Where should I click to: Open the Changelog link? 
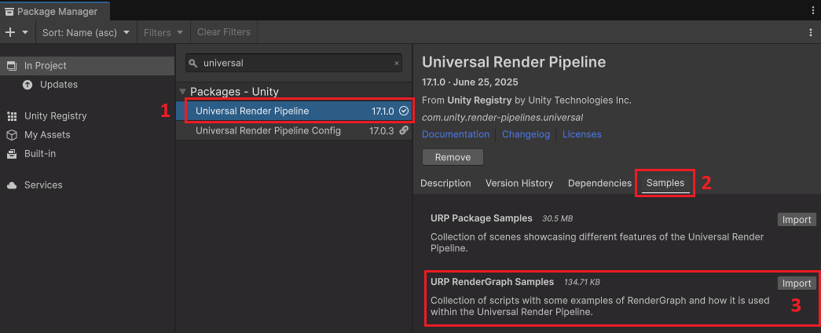[x=526, y=134]
